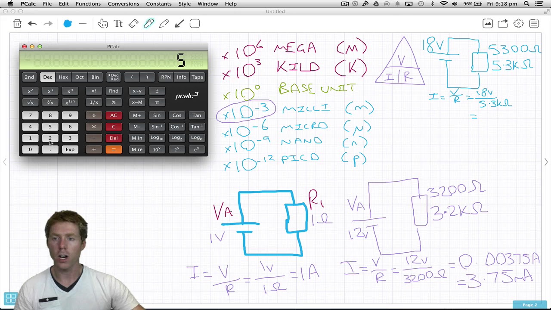Undo last stroke with back arrow
Viewport: 551px width, 310px height.
32,24
